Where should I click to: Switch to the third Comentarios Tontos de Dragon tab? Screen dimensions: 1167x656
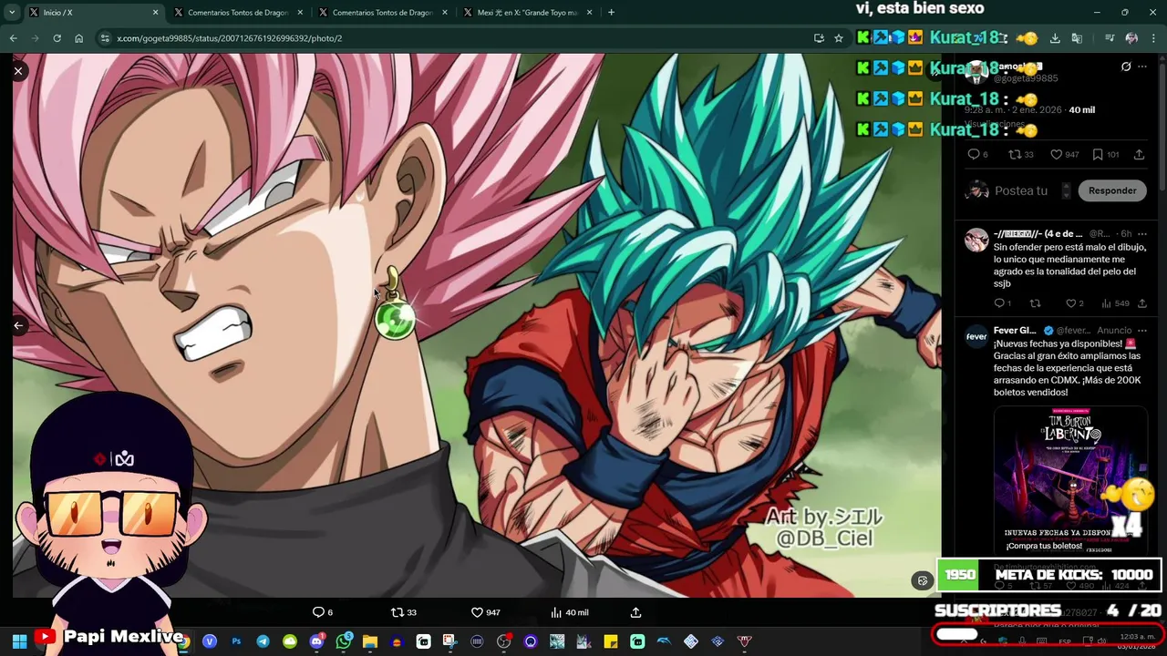tap(383, 13)
